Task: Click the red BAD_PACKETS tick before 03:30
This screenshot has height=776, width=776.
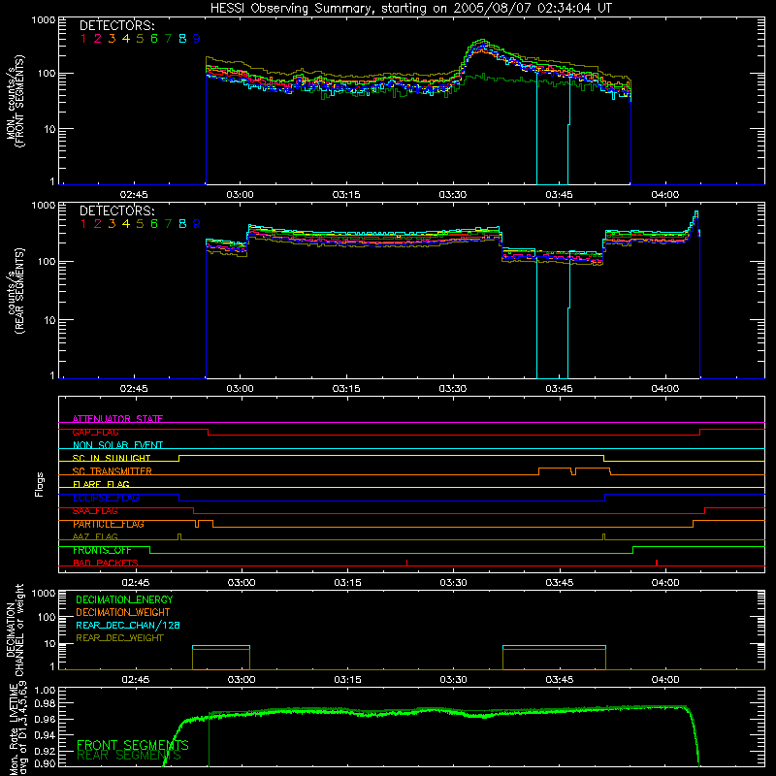Action: [406, 563]
